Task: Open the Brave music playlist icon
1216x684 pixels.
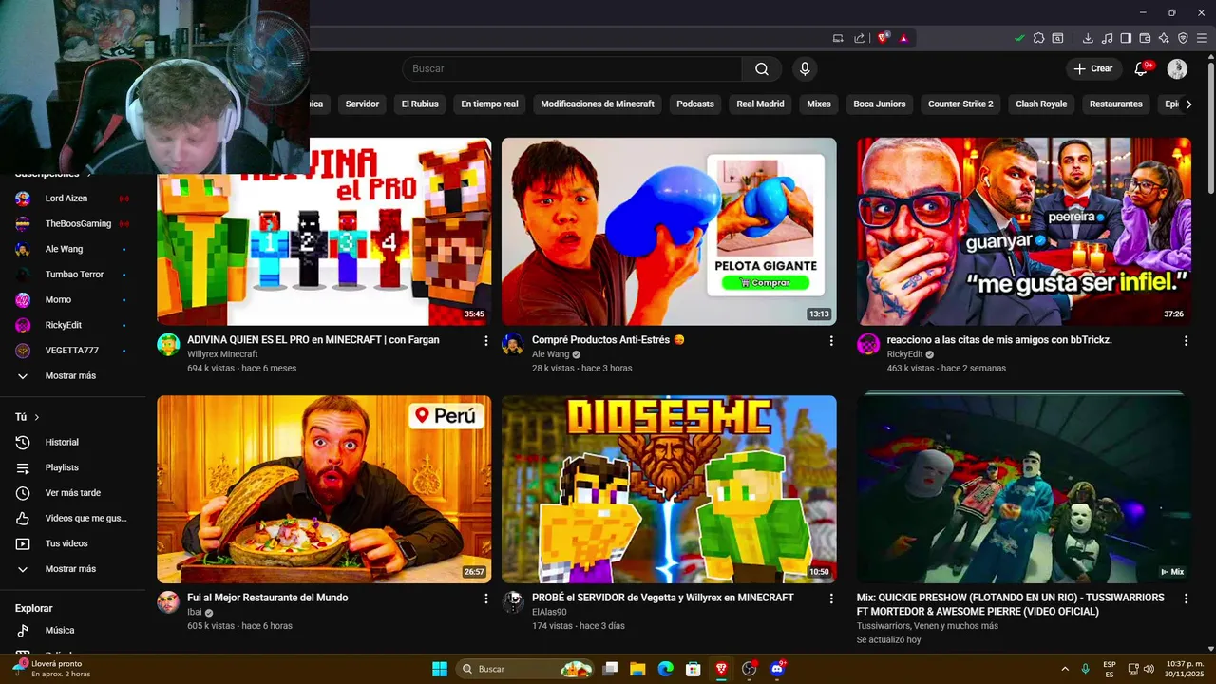Action: click(1107, 38)
